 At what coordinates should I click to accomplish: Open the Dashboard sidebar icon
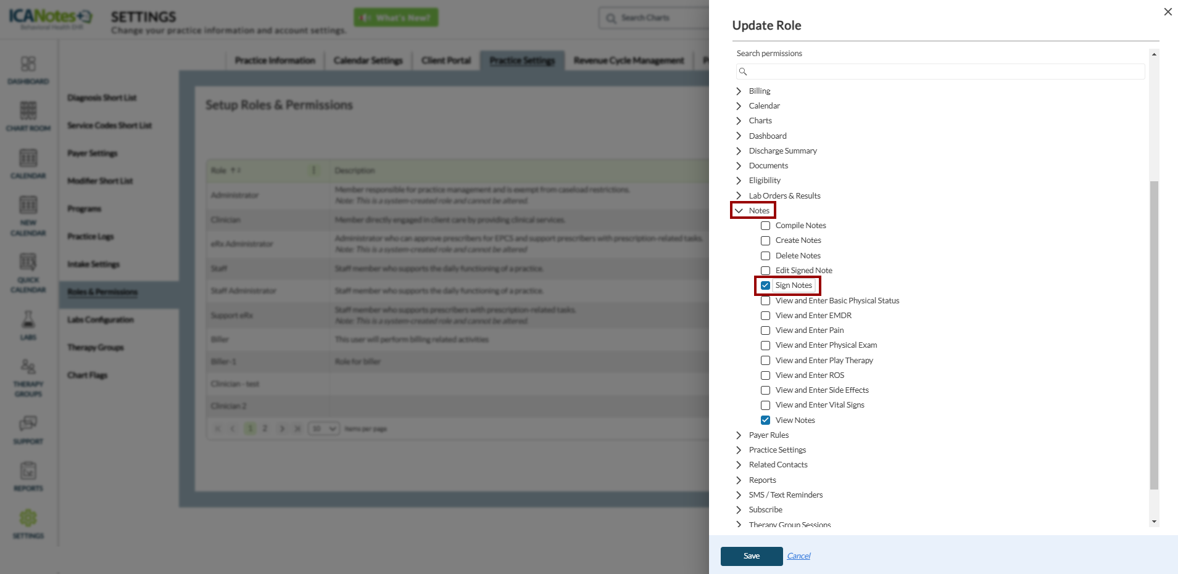(x=28, y=64)
